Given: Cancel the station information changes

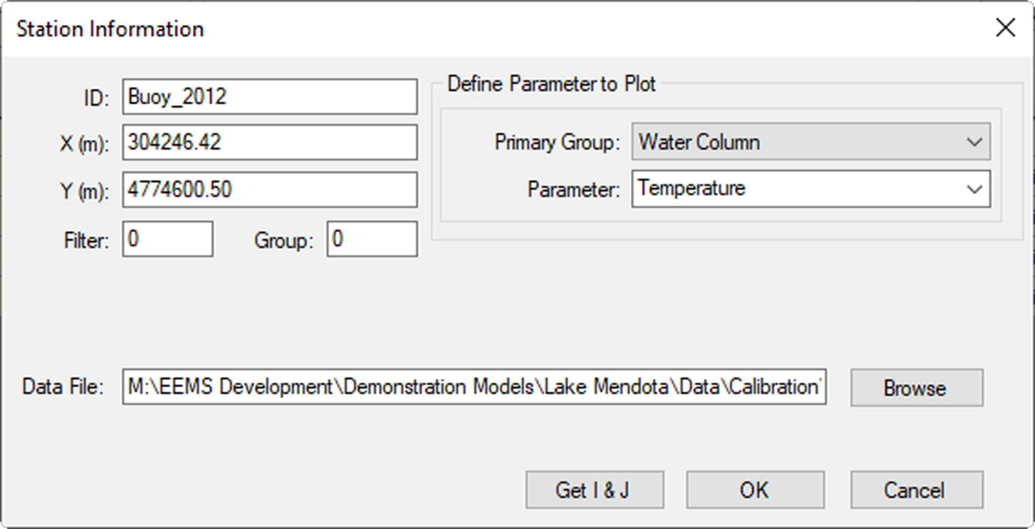Looking at the screenshot, I should pos(916,490).
